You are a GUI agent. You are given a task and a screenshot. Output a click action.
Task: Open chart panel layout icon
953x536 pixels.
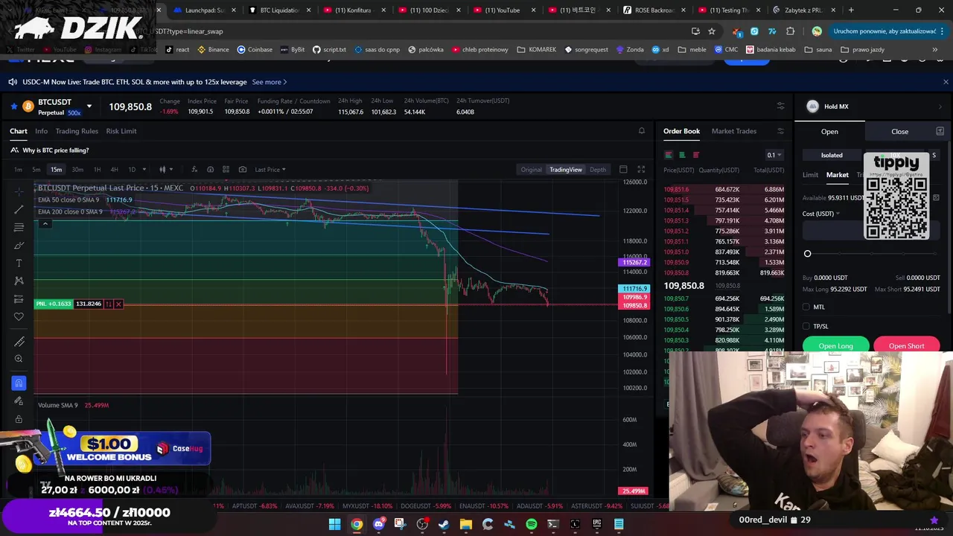[x=623, y=170]
